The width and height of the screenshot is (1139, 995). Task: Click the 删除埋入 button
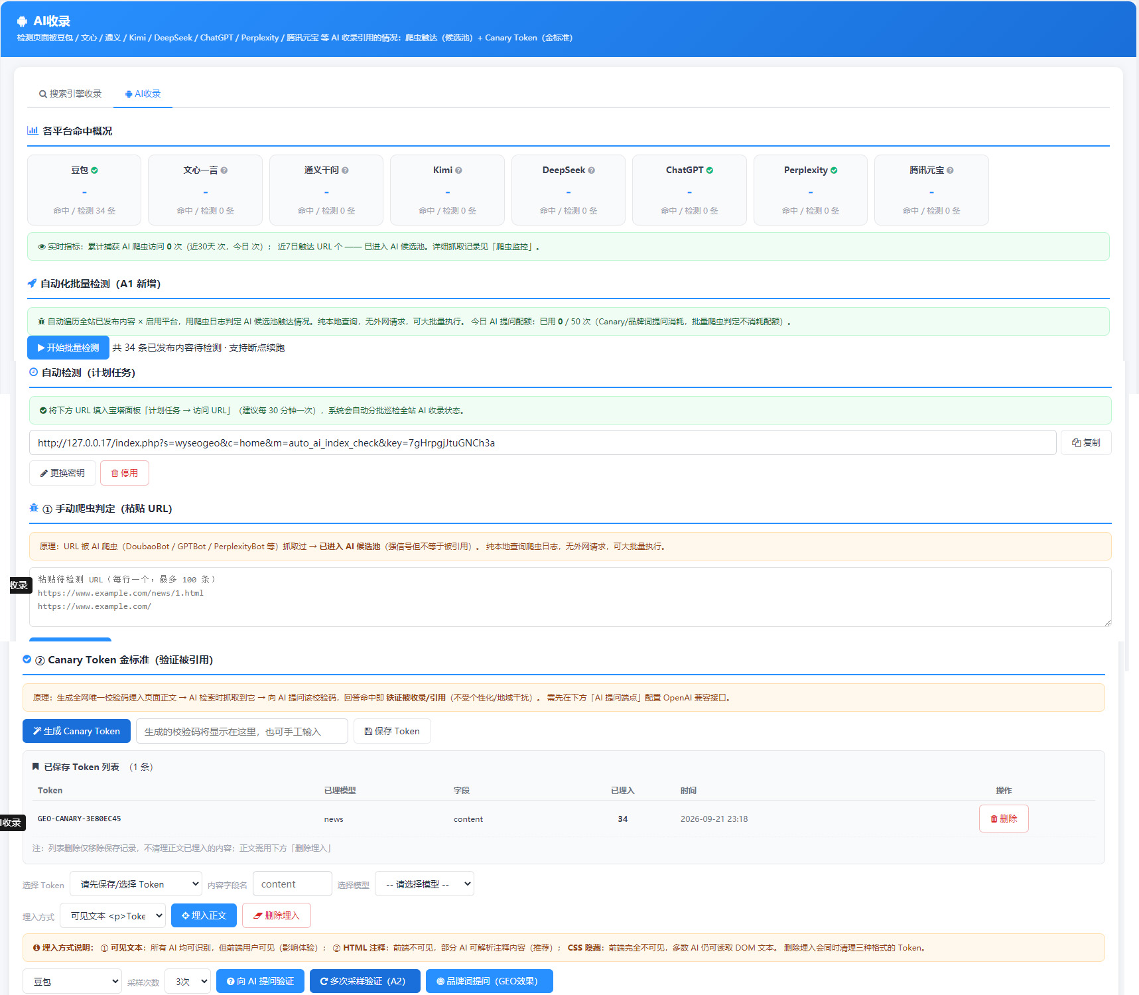[x=277, y=915]
